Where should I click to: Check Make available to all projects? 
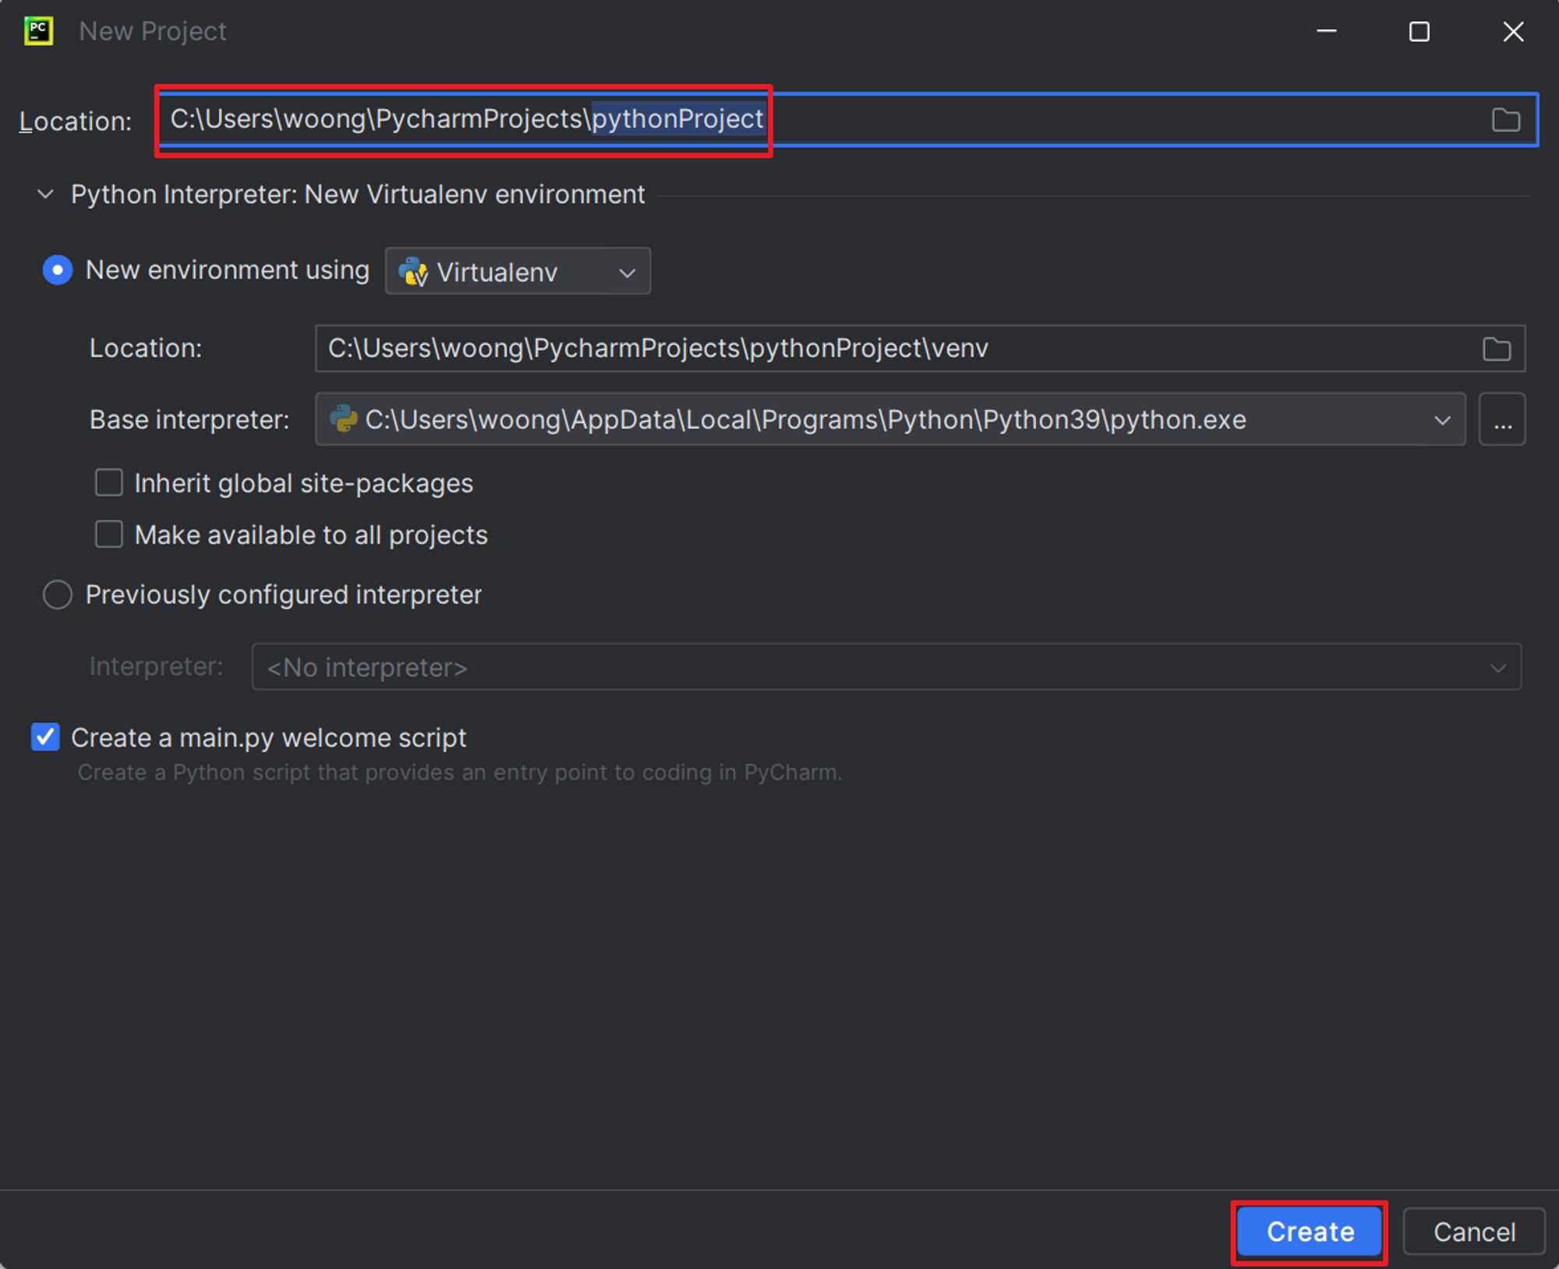109,535
